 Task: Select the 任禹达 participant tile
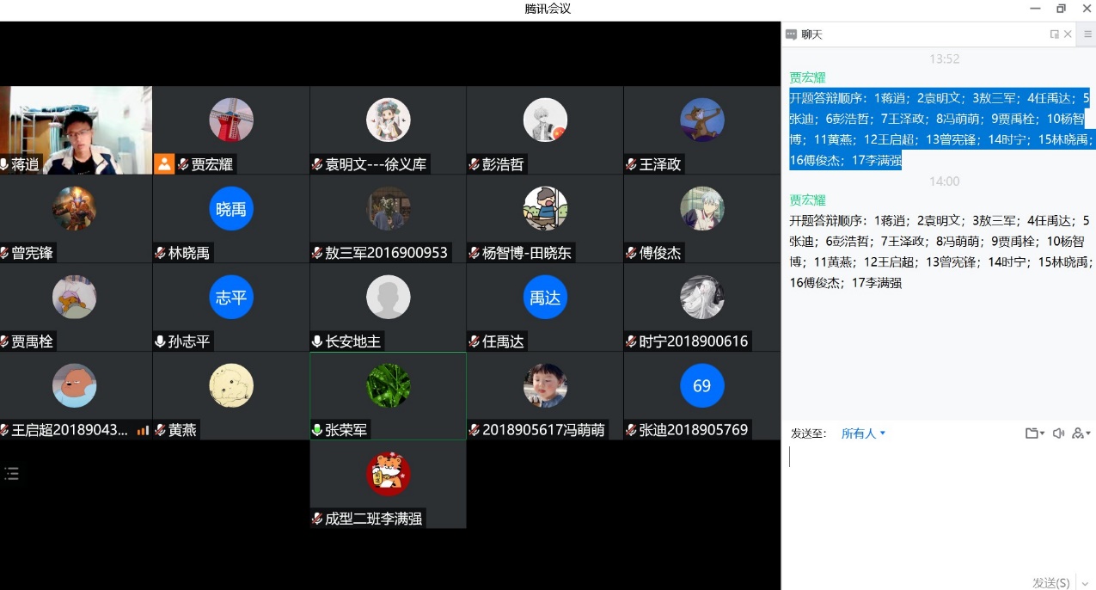tap(545, 307)
